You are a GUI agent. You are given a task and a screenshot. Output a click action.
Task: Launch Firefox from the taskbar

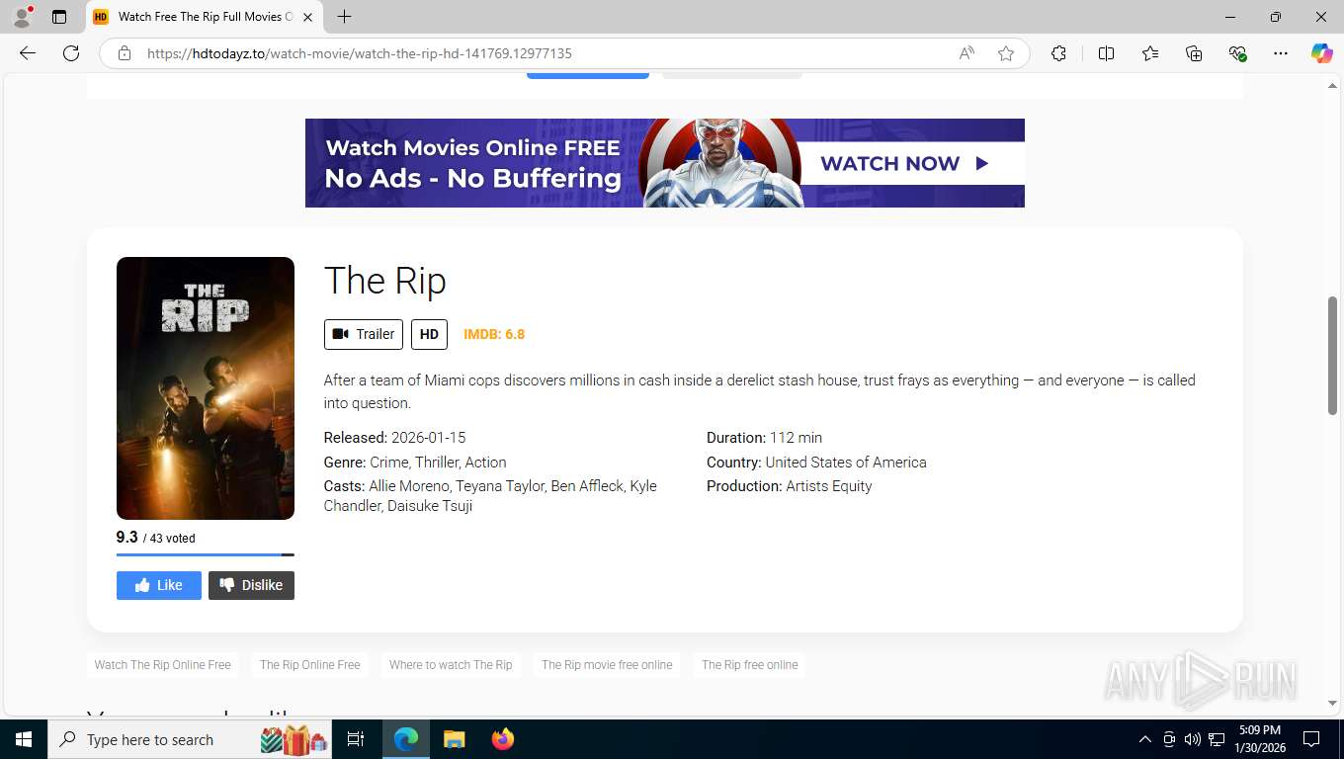[x=503, y=739]
